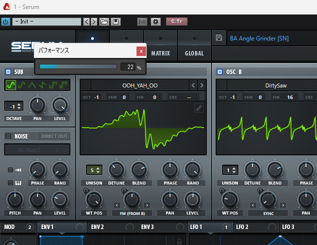317x245 pixels.
Task: Click the NOISE PHASE knob
Action: point(37,169)
